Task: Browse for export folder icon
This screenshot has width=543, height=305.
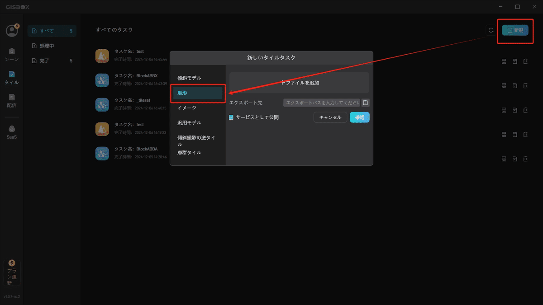Action: pyautogui.click(x=366, y=103)
